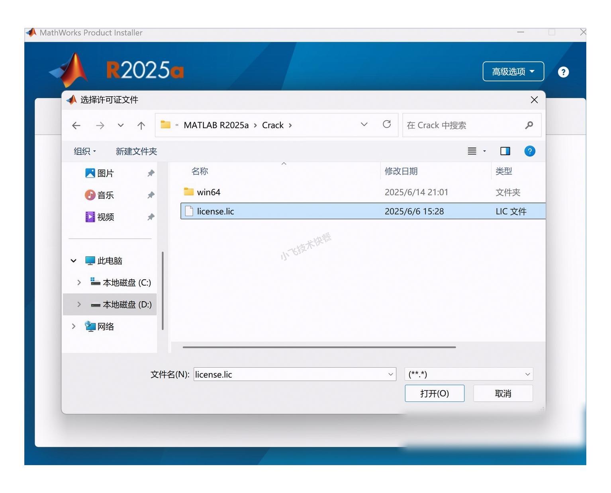This screenshot has width=611, height=493.
Task: Unpin 图片 using its pin icon
Action: (x=151, y=173)
